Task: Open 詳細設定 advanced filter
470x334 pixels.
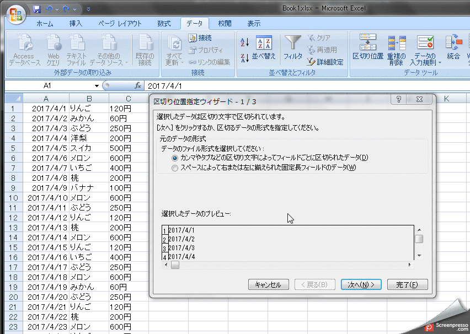Action: 325,62
